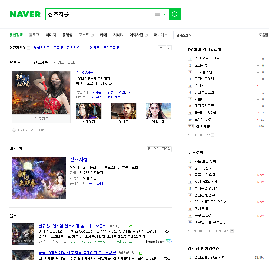Click related search term 녹스게임즈
The height and width of the screenshot is (260, 269).
91,48
